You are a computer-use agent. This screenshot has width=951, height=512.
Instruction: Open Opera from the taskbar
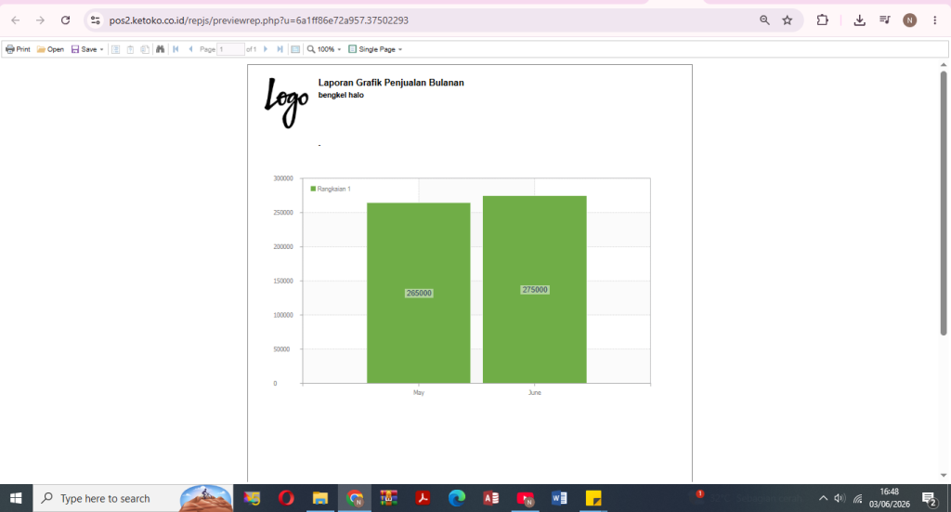click(286, 498)
